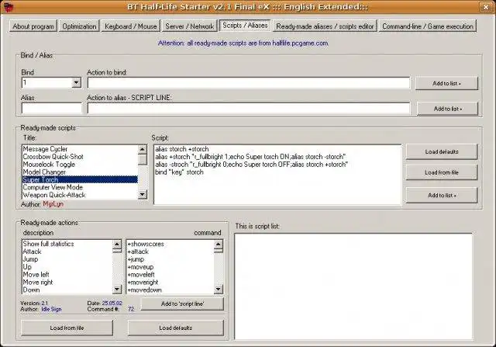Select Weapon Quick-Attack script
Image resolution: width=496 pixels, height=347 pixels.
point(80,195)
